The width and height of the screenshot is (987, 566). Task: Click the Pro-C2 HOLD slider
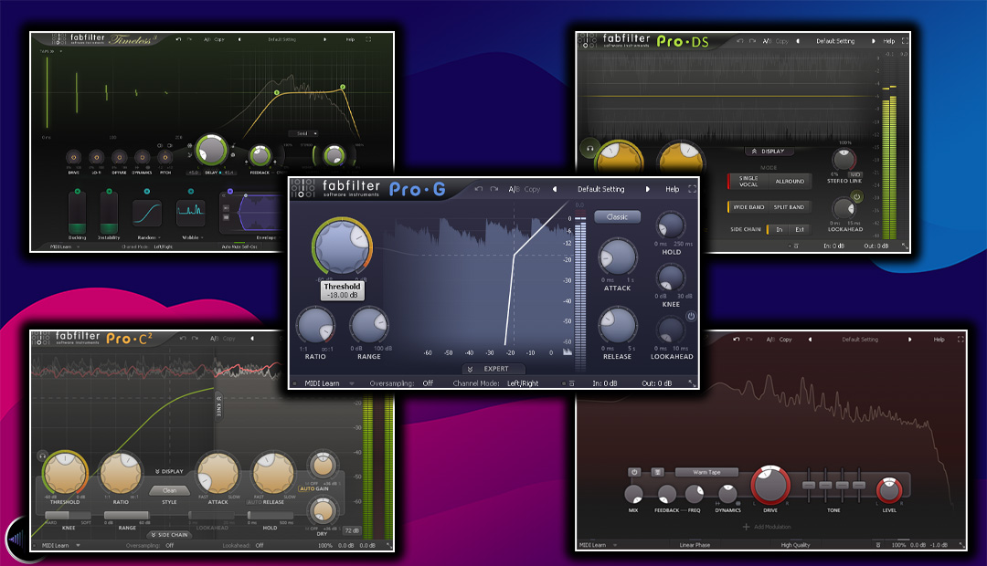click(270, 516)
